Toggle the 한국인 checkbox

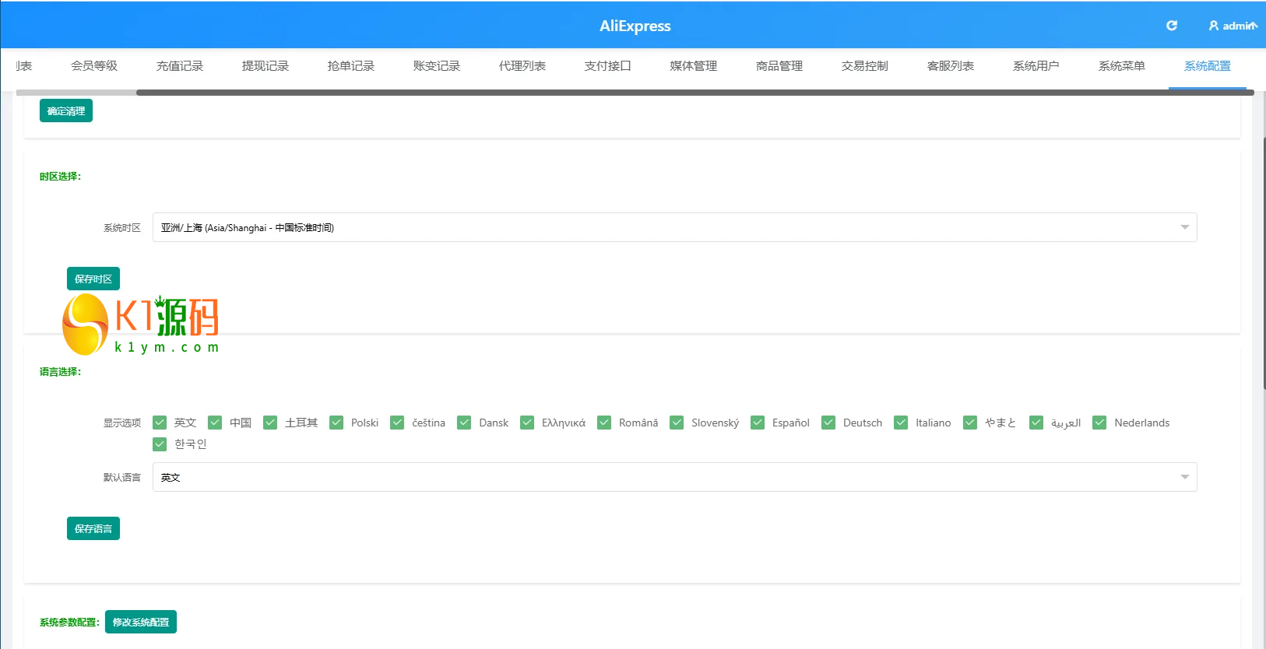tap(160, 444)
